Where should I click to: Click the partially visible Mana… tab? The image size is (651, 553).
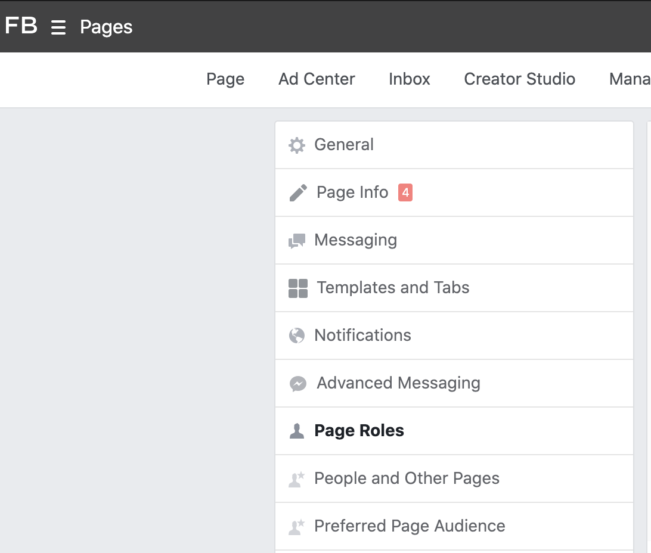(630, 79)
